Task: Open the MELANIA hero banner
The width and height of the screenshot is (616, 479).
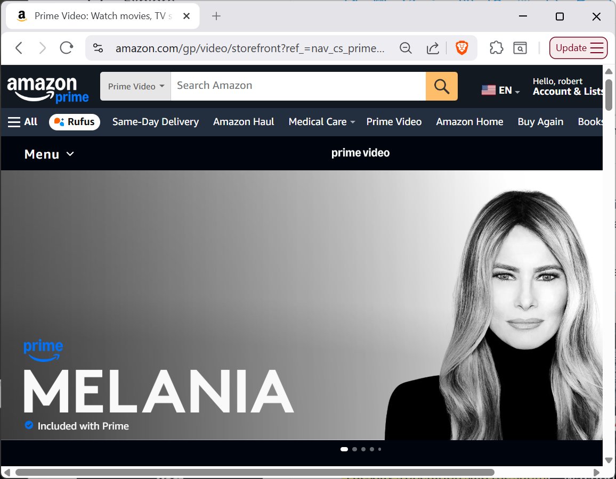Action: (x=302, y=305)
